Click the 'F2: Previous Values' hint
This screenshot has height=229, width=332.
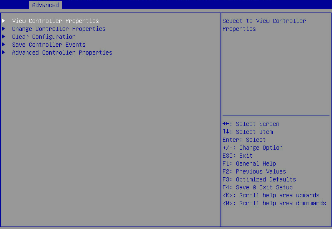254,171
